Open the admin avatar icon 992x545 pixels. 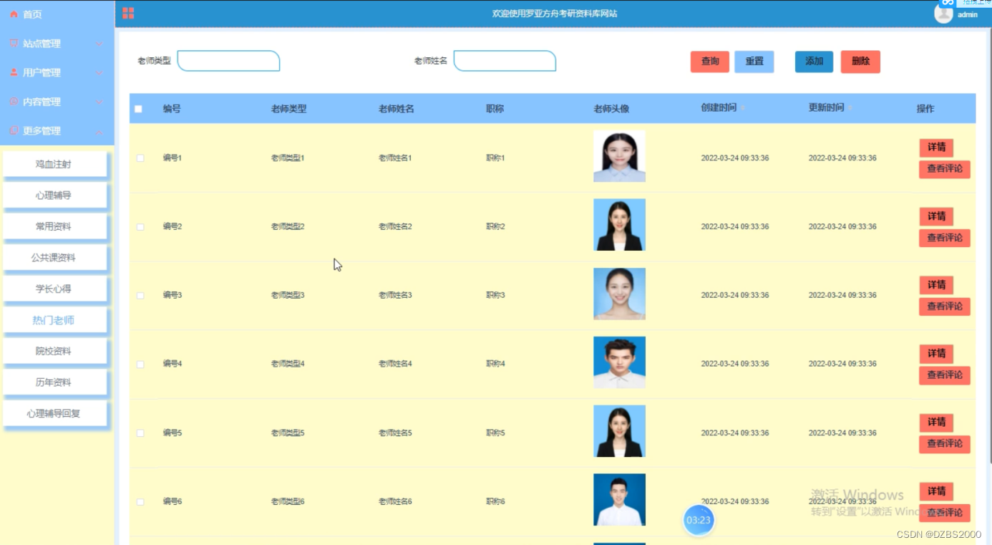(x=944, y=14)
